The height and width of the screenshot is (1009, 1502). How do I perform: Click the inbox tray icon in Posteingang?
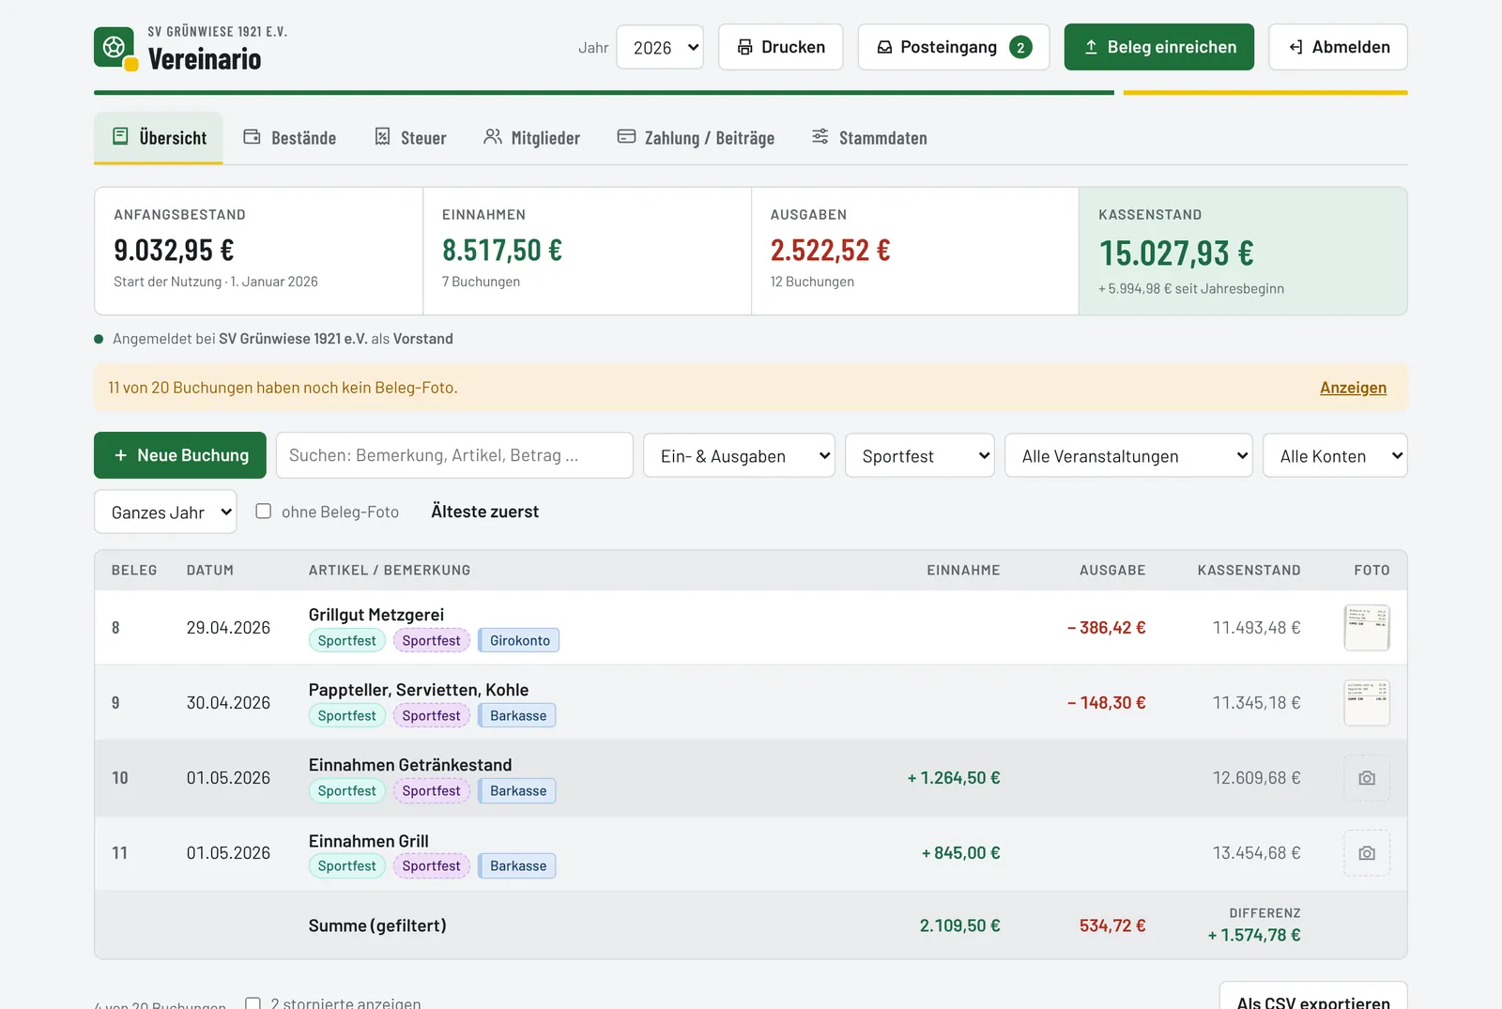tap(884, 47)
